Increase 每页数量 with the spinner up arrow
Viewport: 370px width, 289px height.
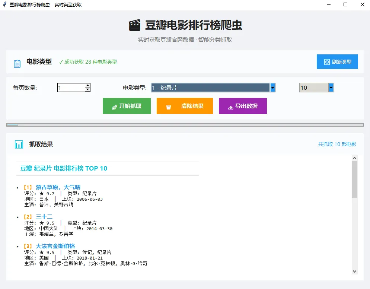tap(87, 86)
